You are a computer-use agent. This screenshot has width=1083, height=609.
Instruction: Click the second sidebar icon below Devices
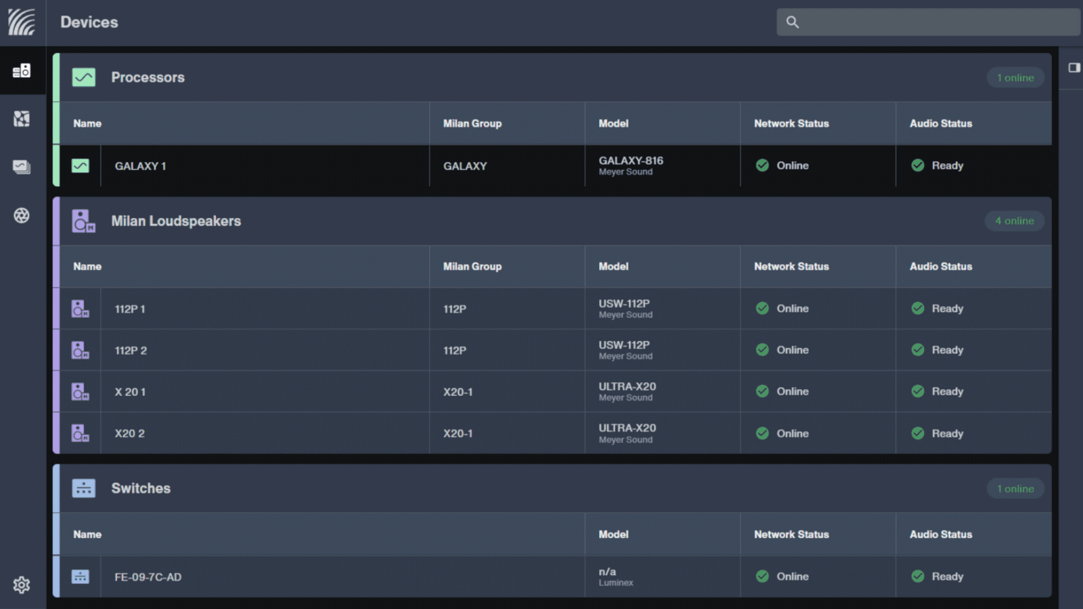click(x=22, y=119)
